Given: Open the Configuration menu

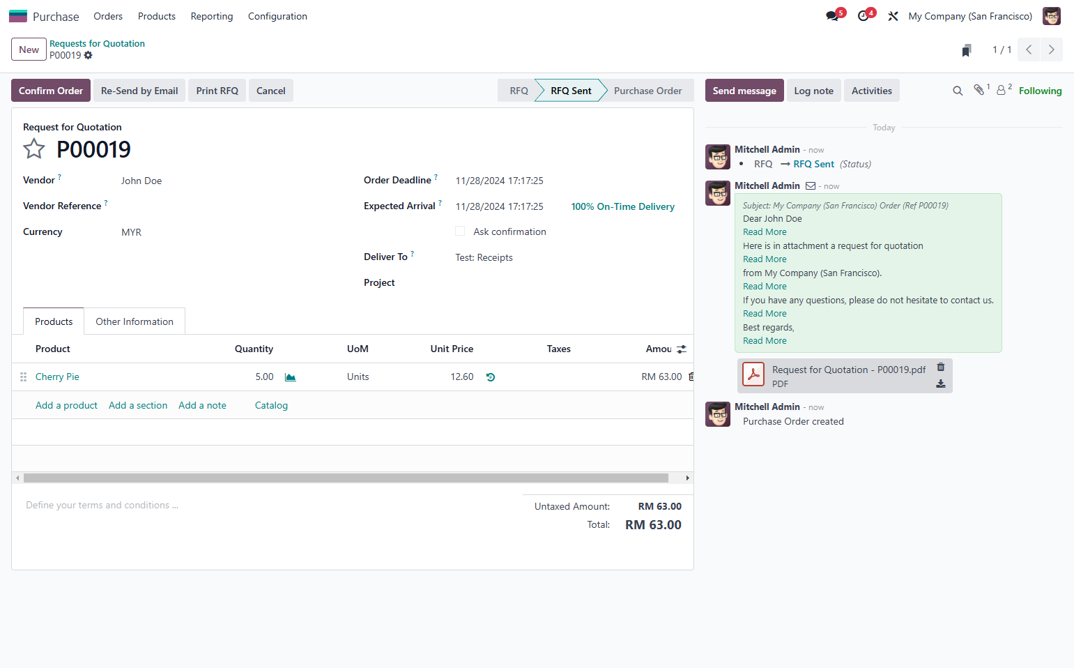Looking at the screenshot, I should 277,16.
